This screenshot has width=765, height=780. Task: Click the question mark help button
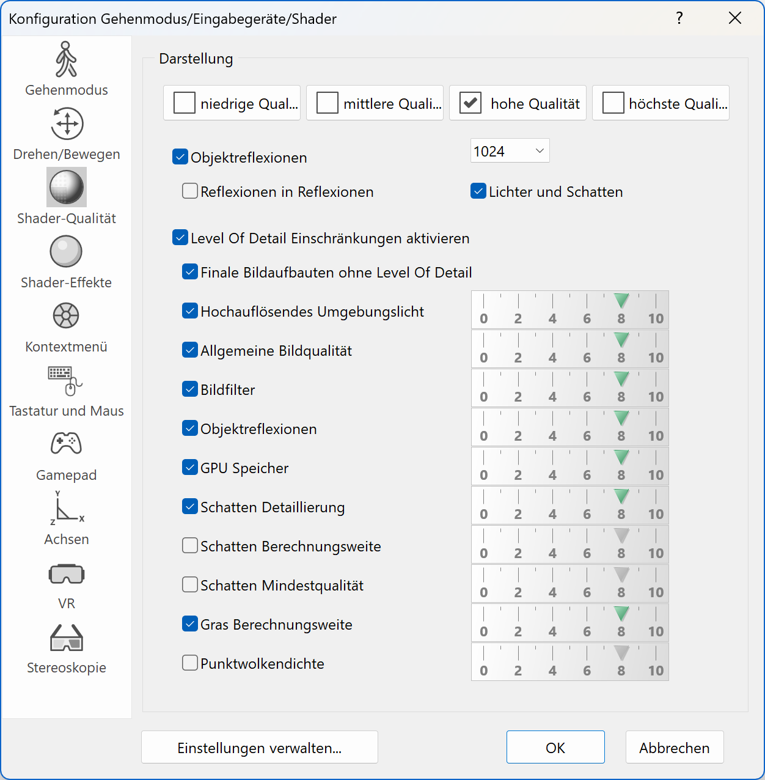tap(679, 18)
